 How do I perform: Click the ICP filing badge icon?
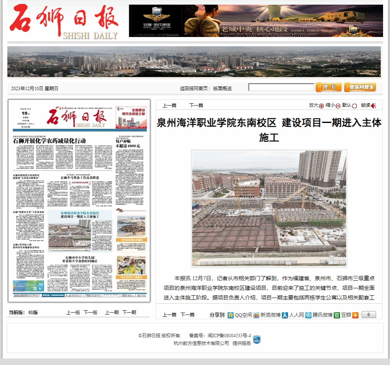tap(257, 340)
